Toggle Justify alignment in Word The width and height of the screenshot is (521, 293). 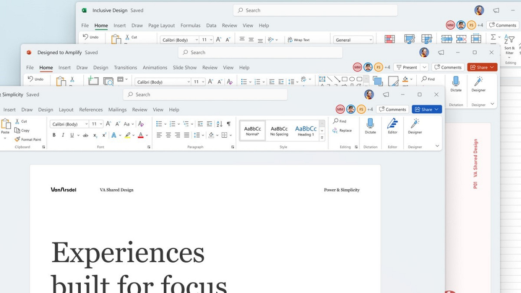[x=187, y=135]
